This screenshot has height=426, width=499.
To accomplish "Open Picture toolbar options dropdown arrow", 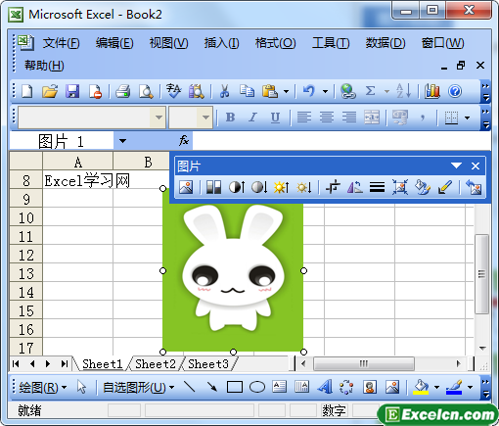I will [456, 166].
